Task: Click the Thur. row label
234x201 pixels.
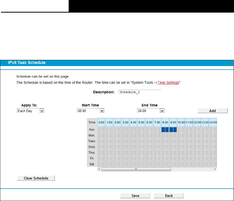Action: click(92, 153)
